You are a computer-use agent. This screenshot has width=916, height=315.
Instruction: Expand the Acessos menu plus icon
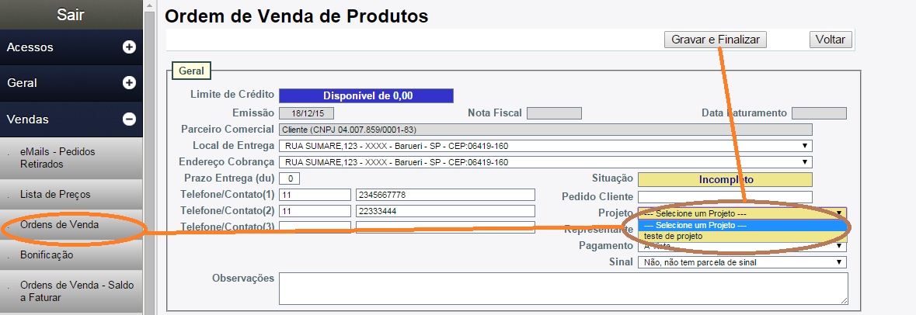pos(129,47)
